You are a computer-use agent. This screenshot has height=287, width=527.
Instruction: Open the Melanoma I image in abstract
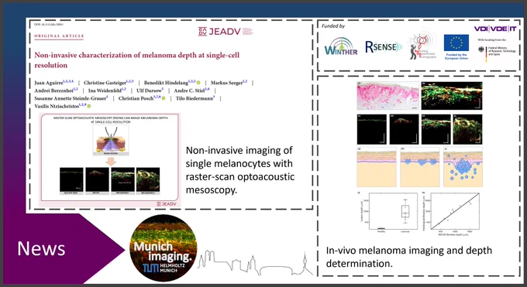(122, 179)
